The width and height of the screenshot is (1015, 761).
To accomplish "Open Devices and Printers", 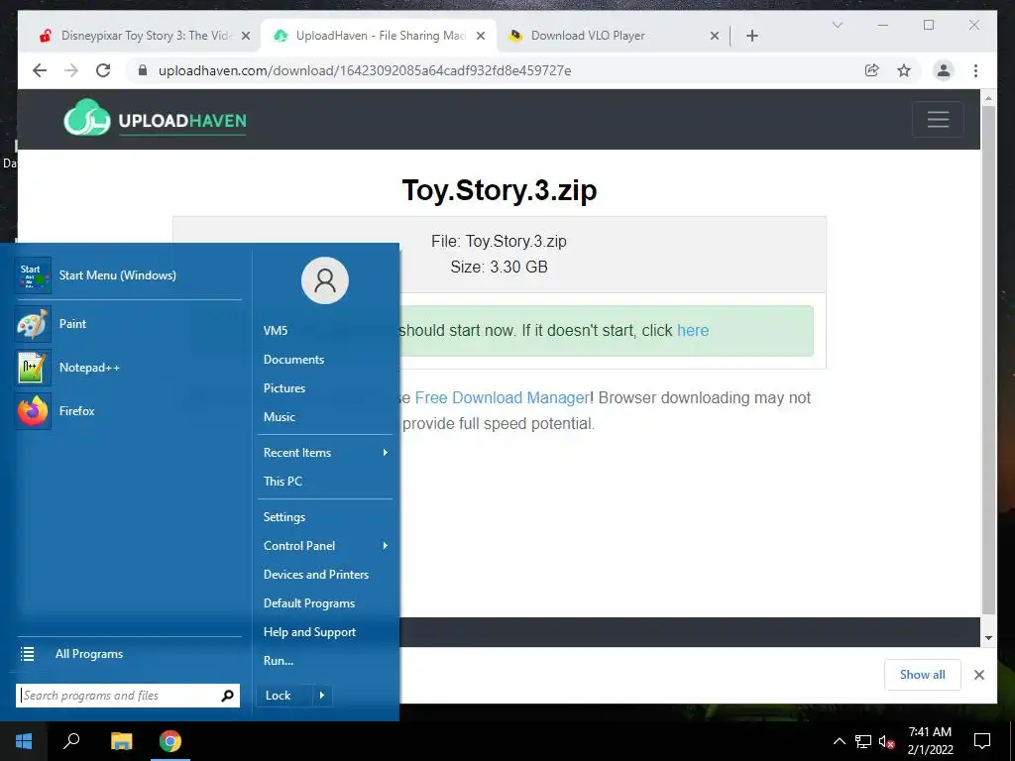I will (x=316, y=575).
